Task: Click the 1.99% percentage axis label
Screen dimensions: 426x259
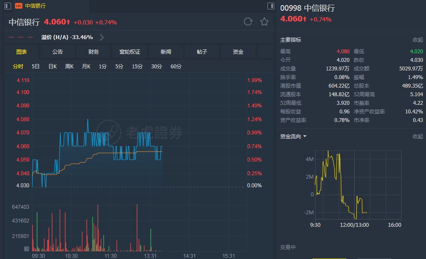Action: coord(254,80)
